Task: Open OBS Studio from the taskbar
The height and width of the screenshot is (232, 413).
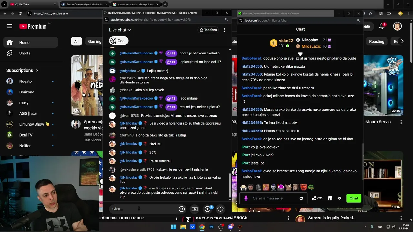Action: (x=221, y=227)
